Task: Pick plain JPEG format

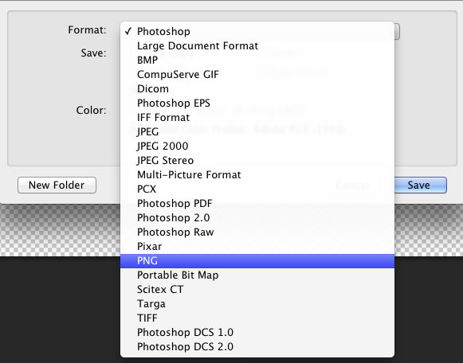Action: click(x=257, y=132)
